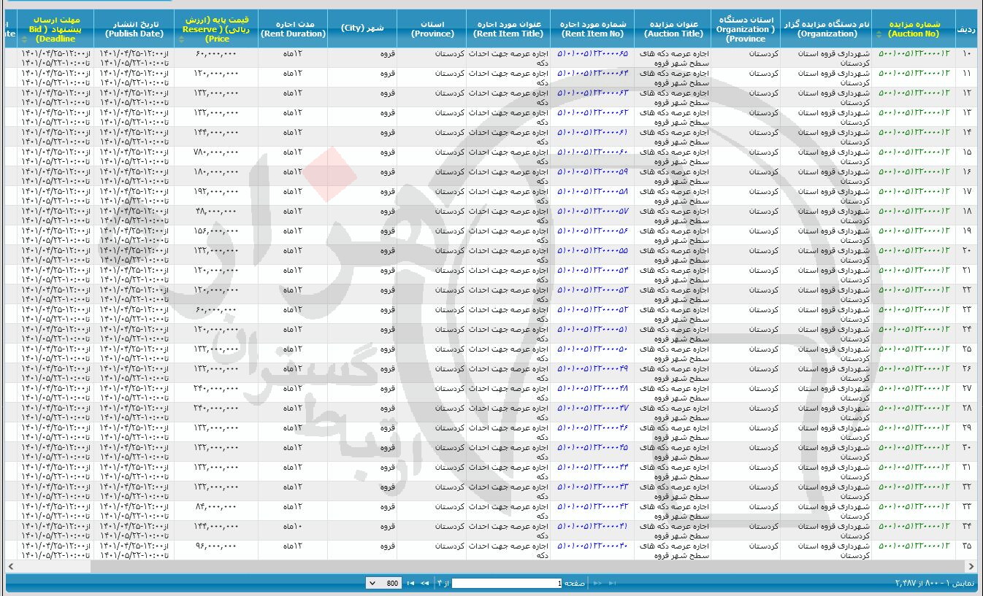Open the auction number link in row ۱۰
Screen dimensions: 983x596
(914, 53)
